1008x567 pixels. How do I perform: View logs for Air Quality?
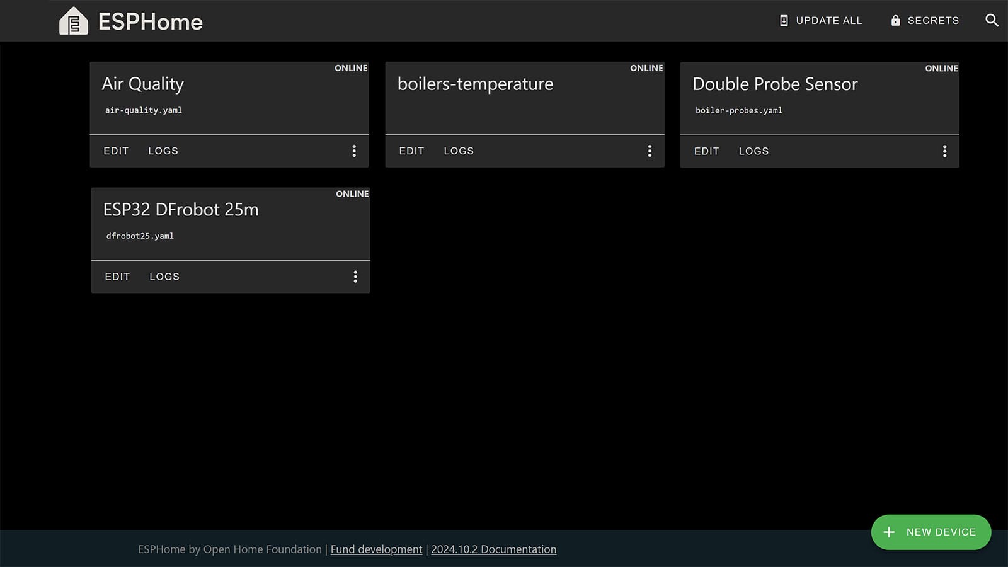[163, 151]
